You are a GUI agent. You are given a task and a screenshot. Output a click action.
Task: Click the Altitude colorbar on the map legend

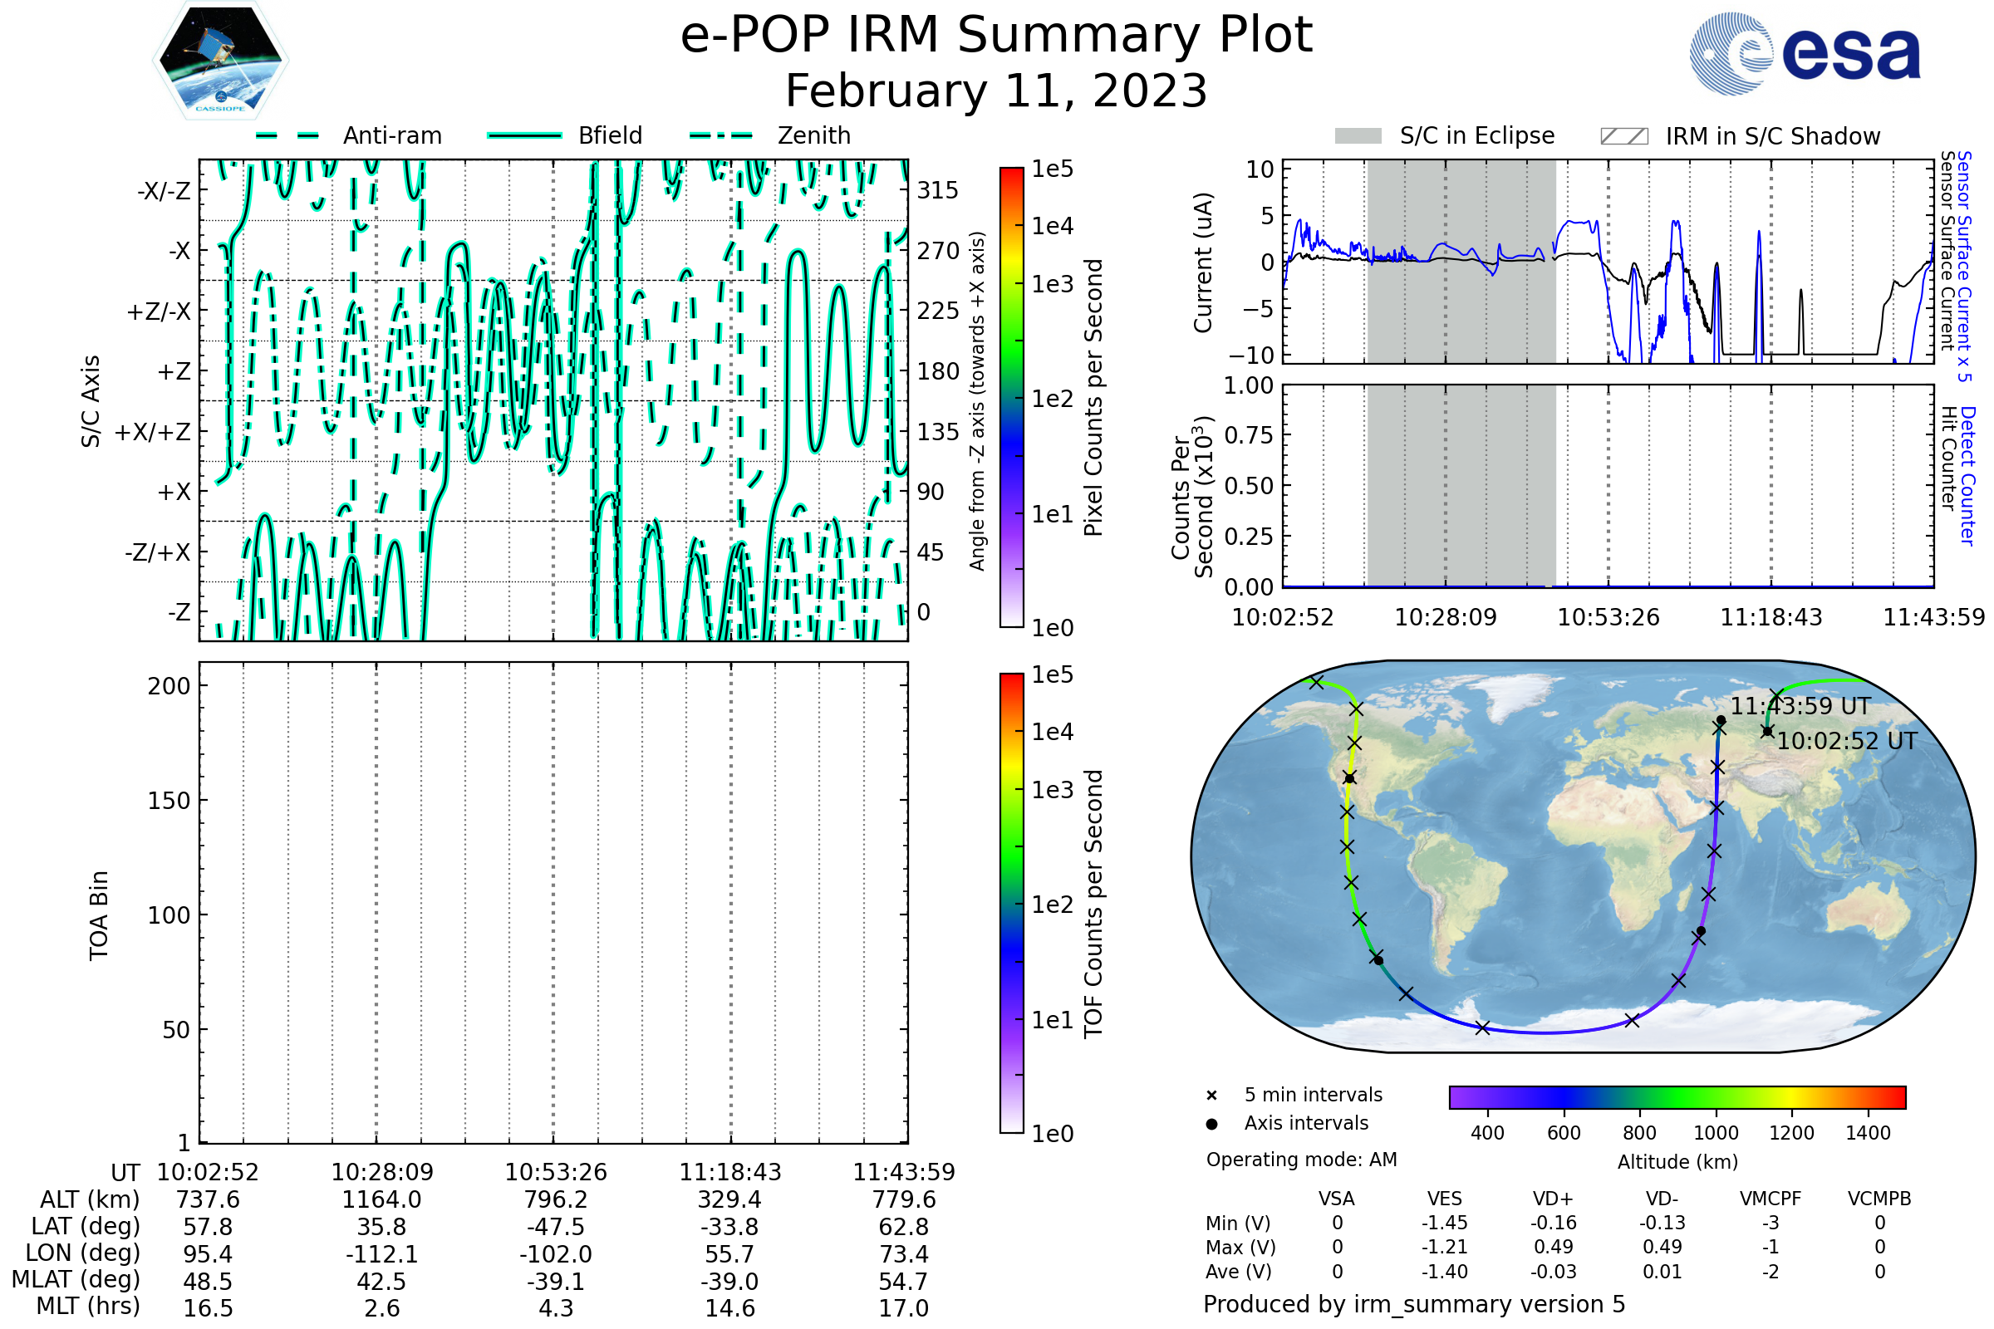(x=1677, y=1097)
